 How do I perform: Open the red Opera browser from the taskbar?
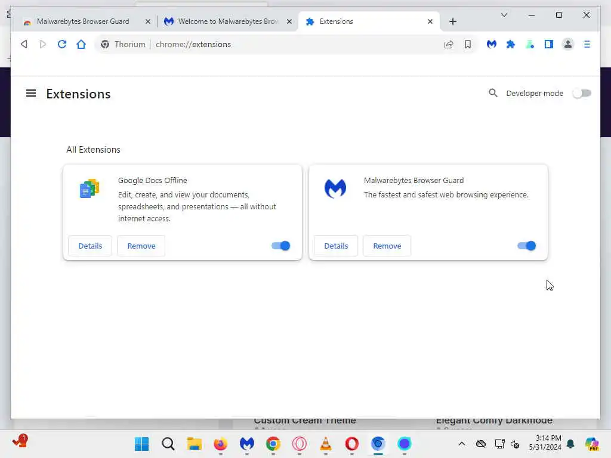pos(351,444)
